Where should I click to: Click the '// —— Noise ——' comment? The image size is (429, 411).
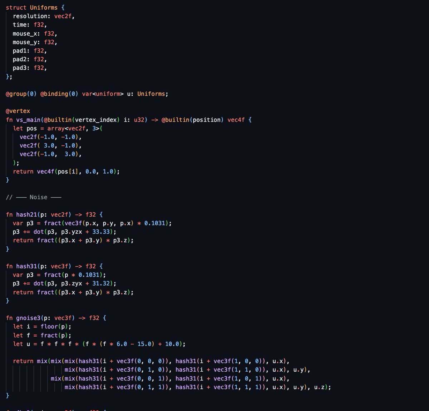click(34, 197)
